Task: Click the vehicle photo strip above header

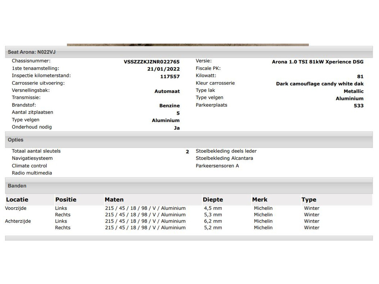Action: click(x=188, y=45)
